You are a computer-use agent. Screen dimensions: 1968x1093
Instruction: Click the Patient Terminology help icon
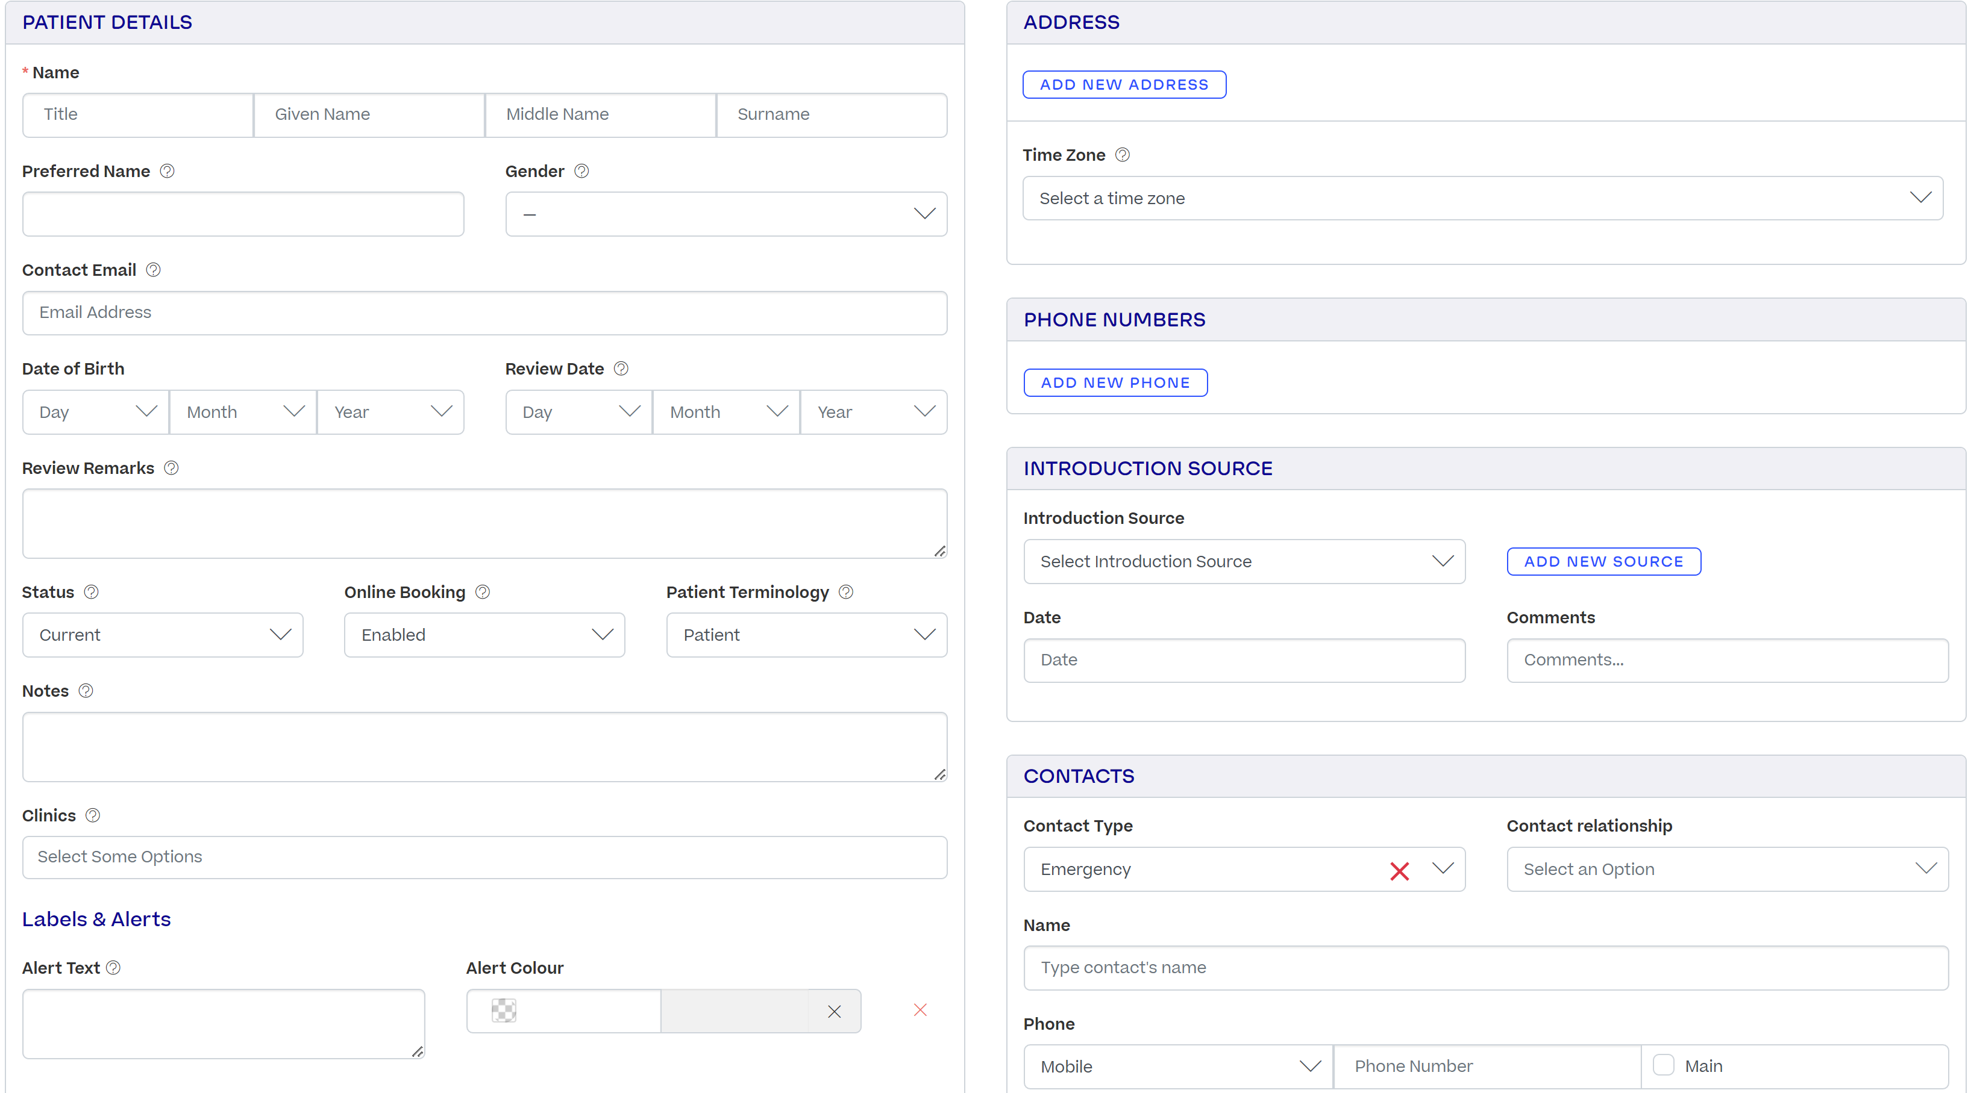click(846, 593)
